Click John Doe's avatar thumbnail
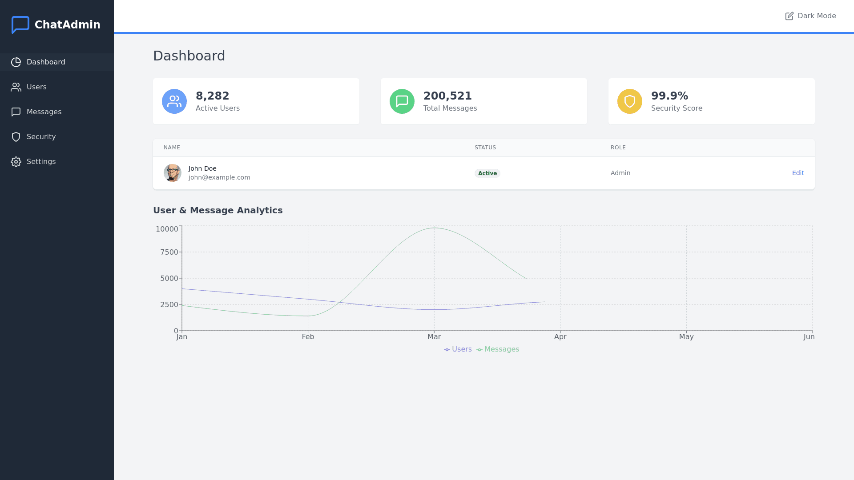This screenshot has height=480, width=854. [x=173, y=173]
